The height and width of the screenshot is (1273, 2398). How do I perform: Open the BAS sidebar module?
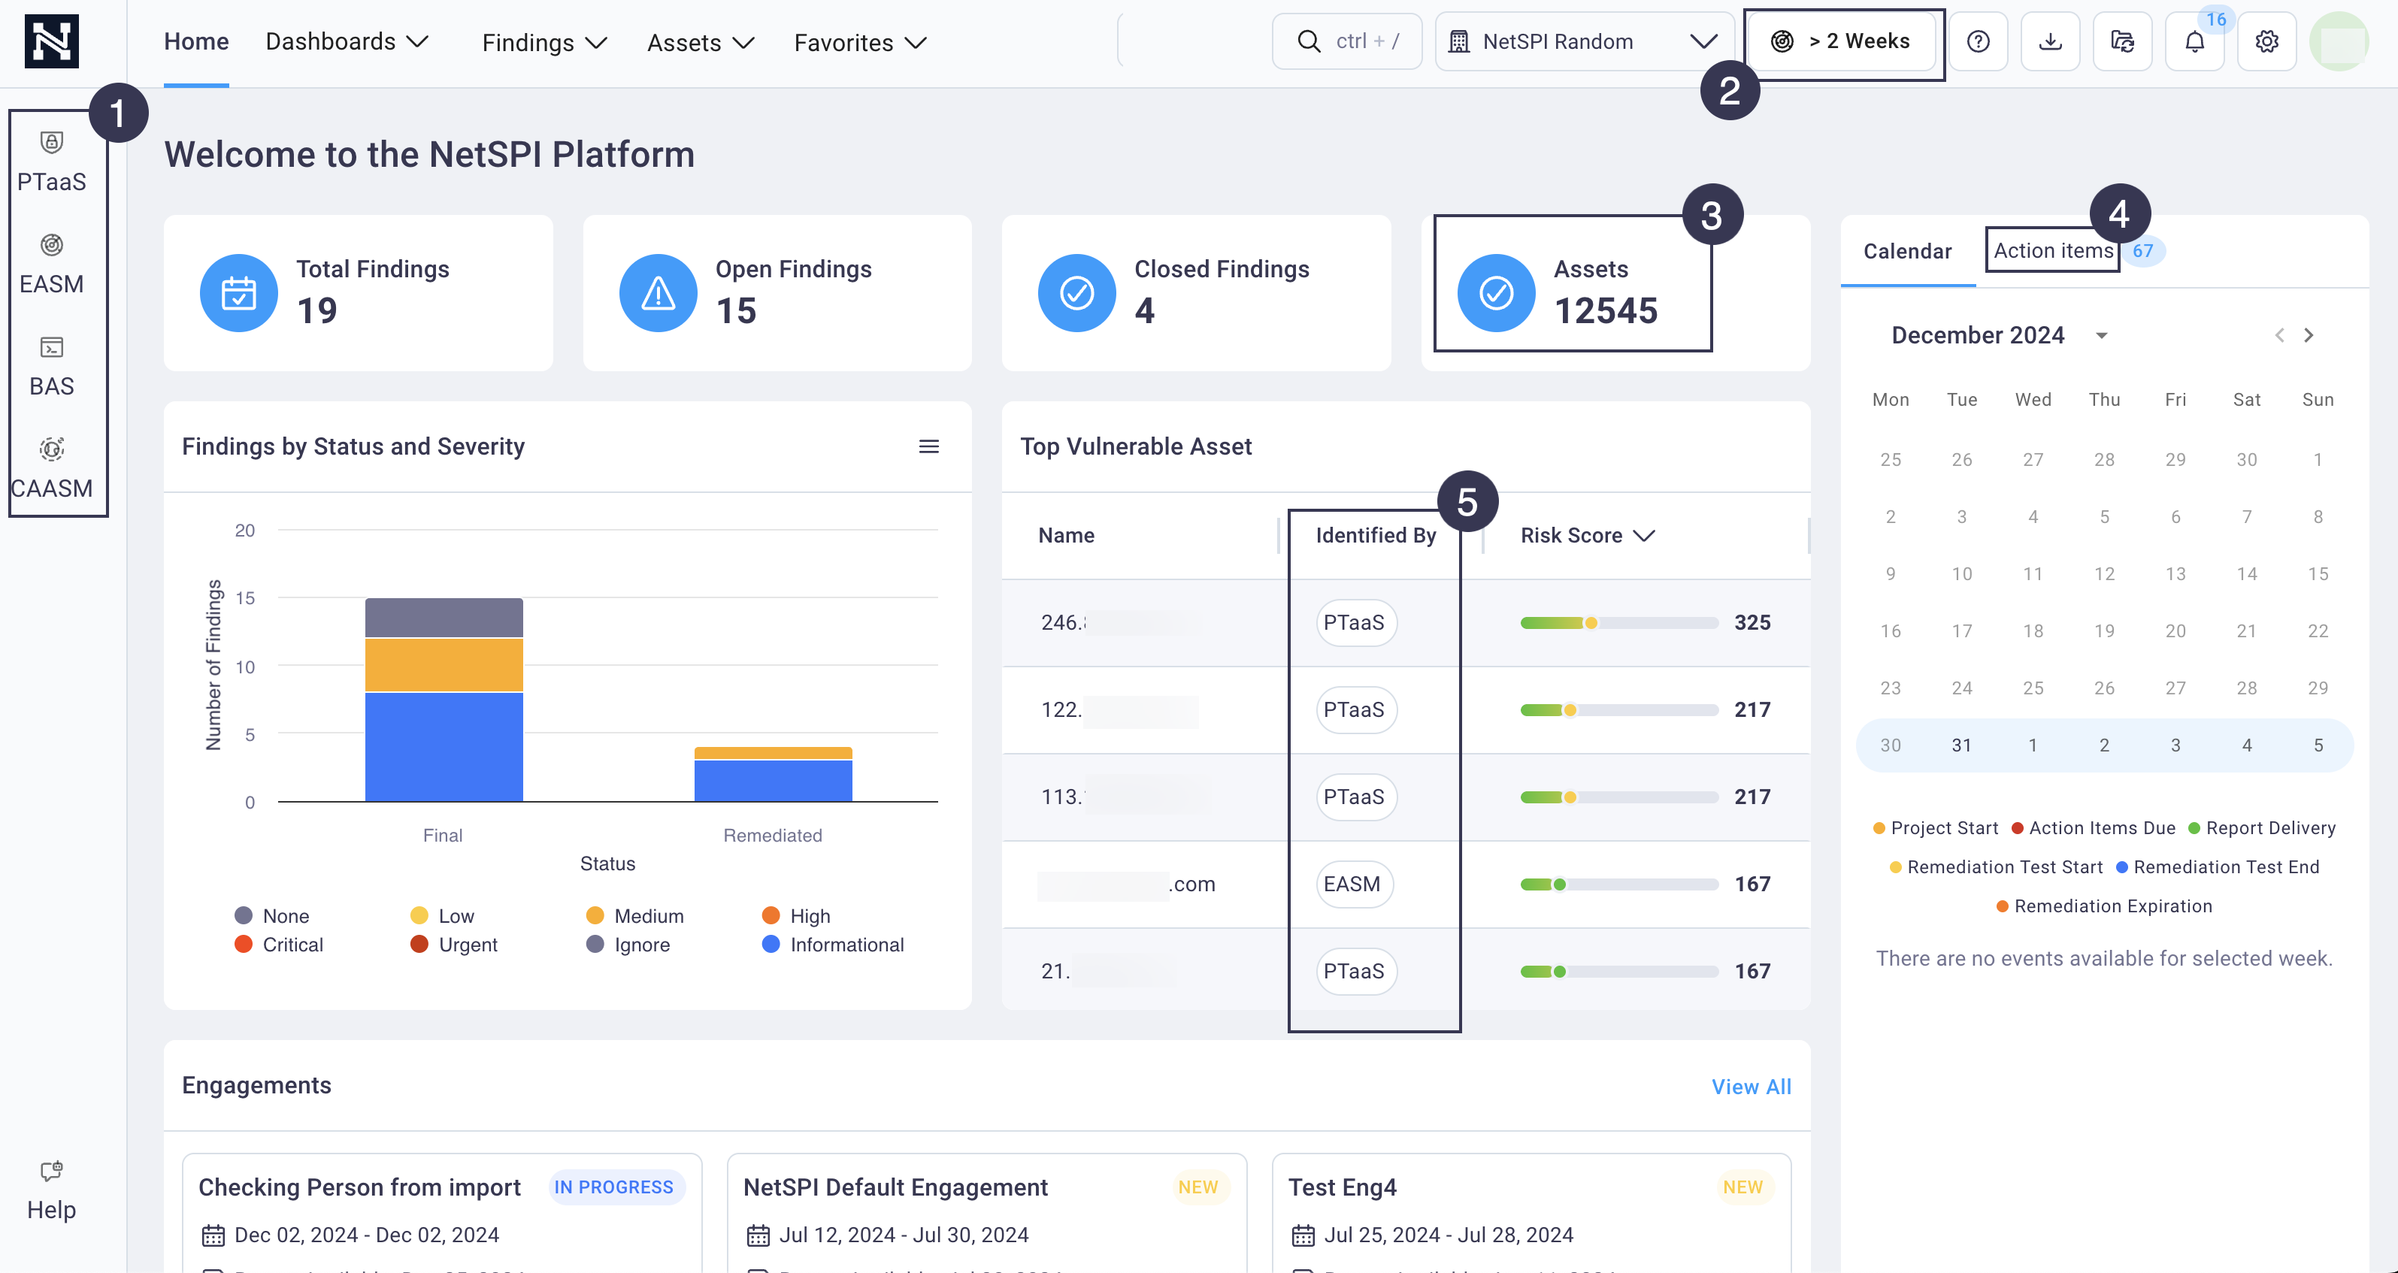[51, 367]
